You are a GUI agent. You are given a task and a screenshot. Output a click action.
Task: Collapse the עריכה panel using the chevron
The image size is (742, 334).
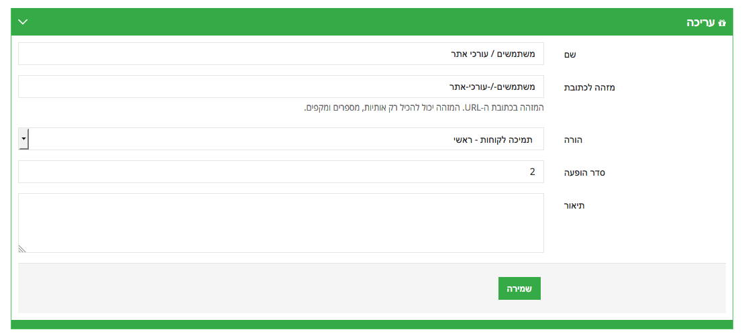(23, 21)
